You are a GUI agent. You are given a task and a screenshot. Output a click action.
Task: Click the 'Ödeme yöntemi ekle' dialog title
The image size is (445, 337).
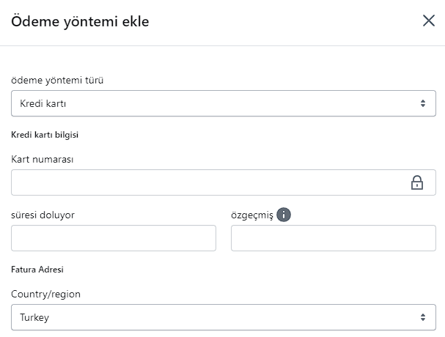pyautogui.click(x=81, y=21)
